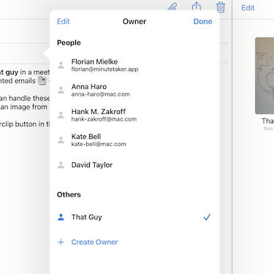
Task: Open the share icon in toolbar
Action: pyautogui.click(x=197, y=6)
